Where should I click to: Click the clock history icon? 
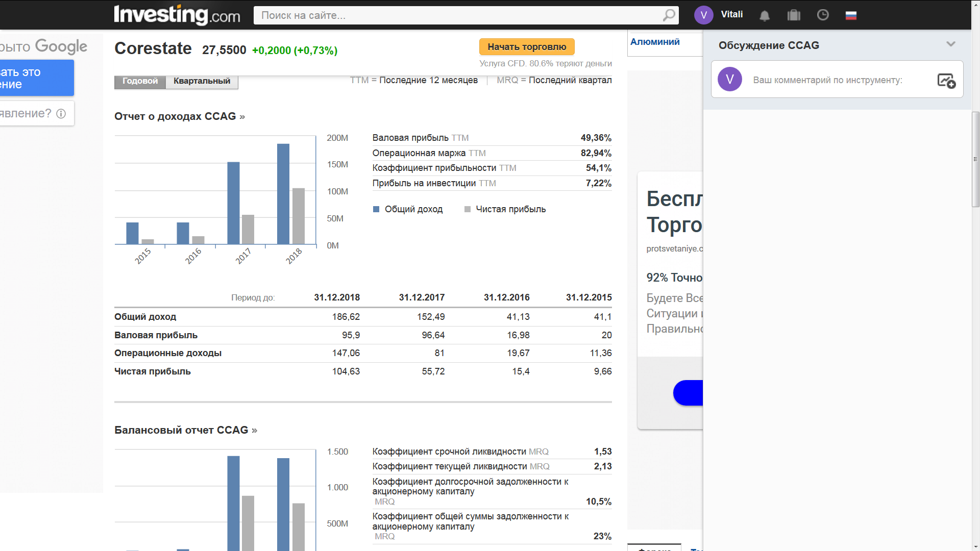pos(823,15)
